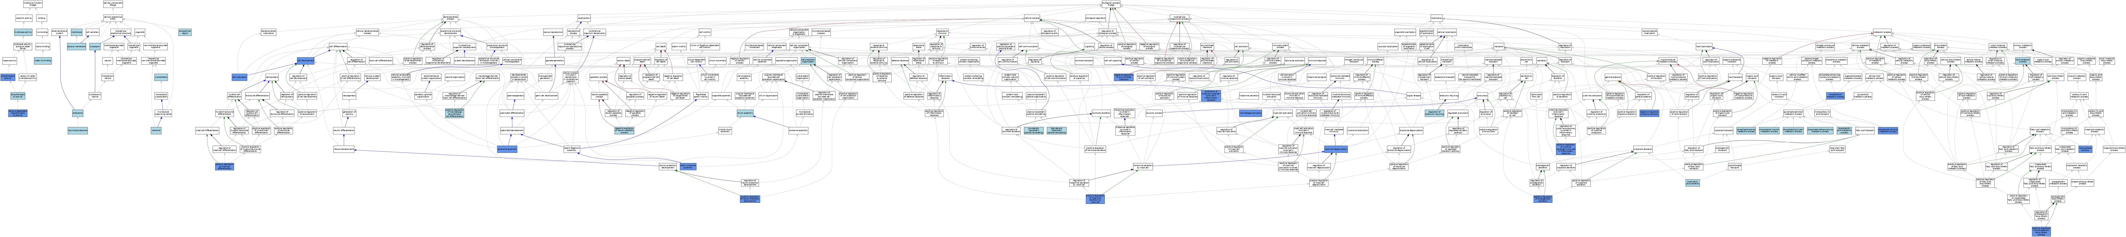Click the 'binding' node
The width and height of the screenshot is (2126, 237).
(x=41, y=18)
